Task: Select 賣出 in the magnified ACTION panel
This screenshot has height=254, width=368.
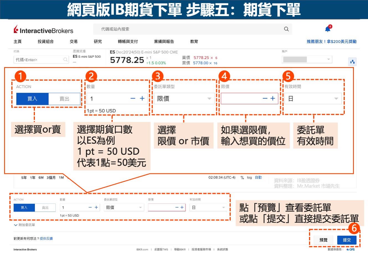Action: [x=65, y=99]
